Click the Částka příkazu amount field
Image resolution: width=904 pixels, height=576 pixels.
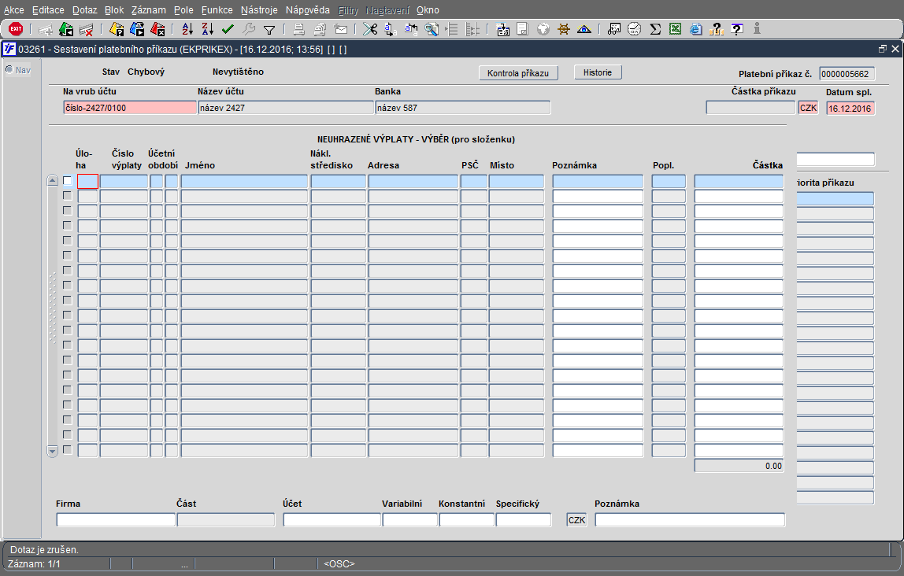point(750,108)
